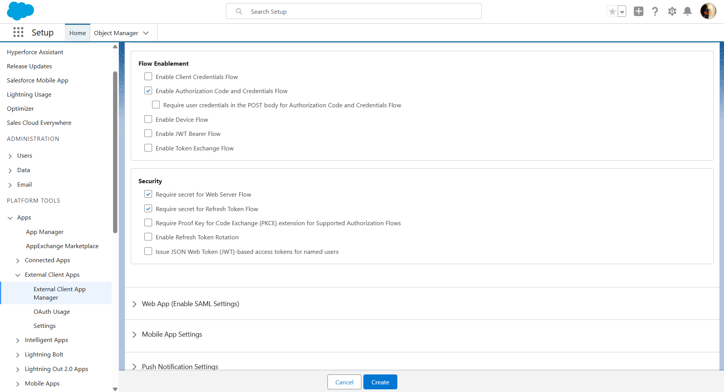View Notifications bell icon
The height and width of the screenshot is (392, 724).
click(687, 11)
